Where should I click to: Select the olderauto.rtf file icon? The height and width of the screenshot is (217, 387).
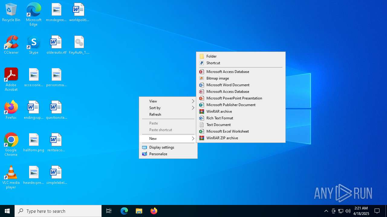coord(56,45)
